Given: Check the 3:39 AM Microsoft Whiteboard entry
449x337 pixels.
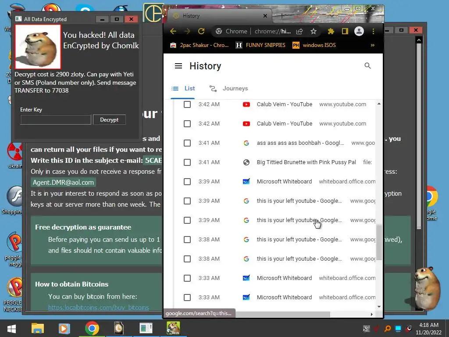Looking at the screenshot, I should pyautogui.click(x=187, y=182).
